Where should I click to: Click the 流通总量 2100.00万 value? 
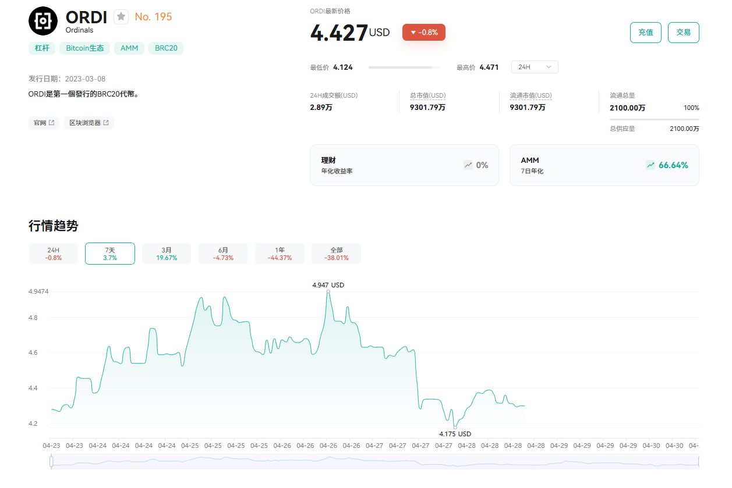(627, 108)
